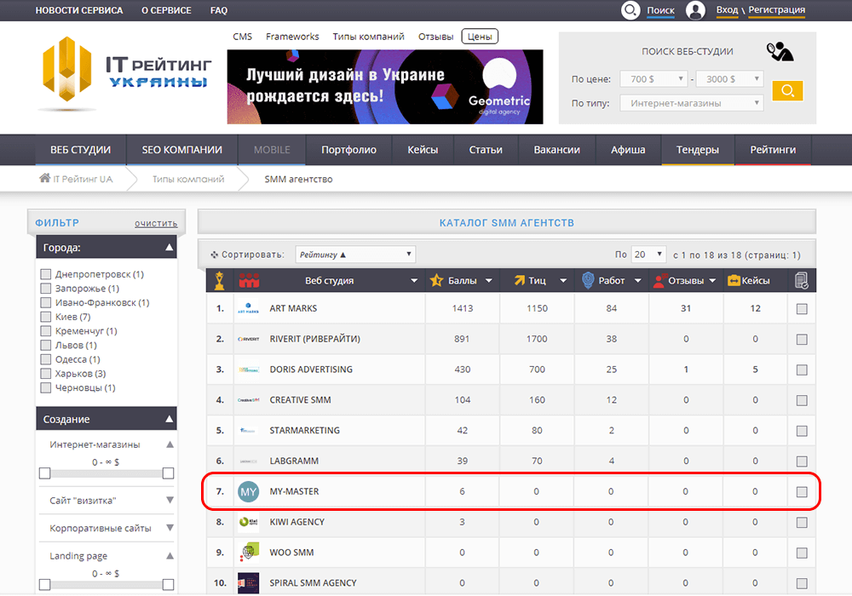Image resolution: width=852 pixels, height=596 pixels.
Task: Click the MY-MASTER round logo
Action: pos(248,492)
